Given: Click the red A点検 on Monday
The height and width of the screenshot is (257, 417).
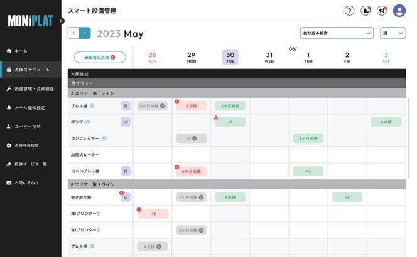Looking at the screenshot, I should 192,106.
